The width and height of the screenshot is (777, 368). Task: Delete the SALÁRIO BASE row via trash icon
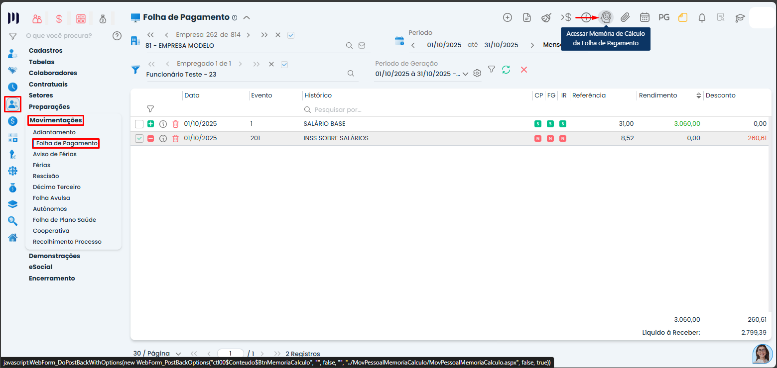click(x=175, y=124)
